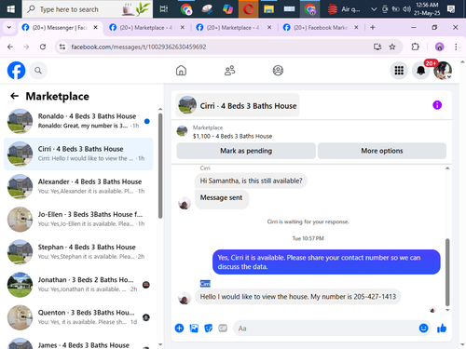466x349 pixels.
Task: Open the Facebook menu grid icon
Action: [x=399, y=71]
